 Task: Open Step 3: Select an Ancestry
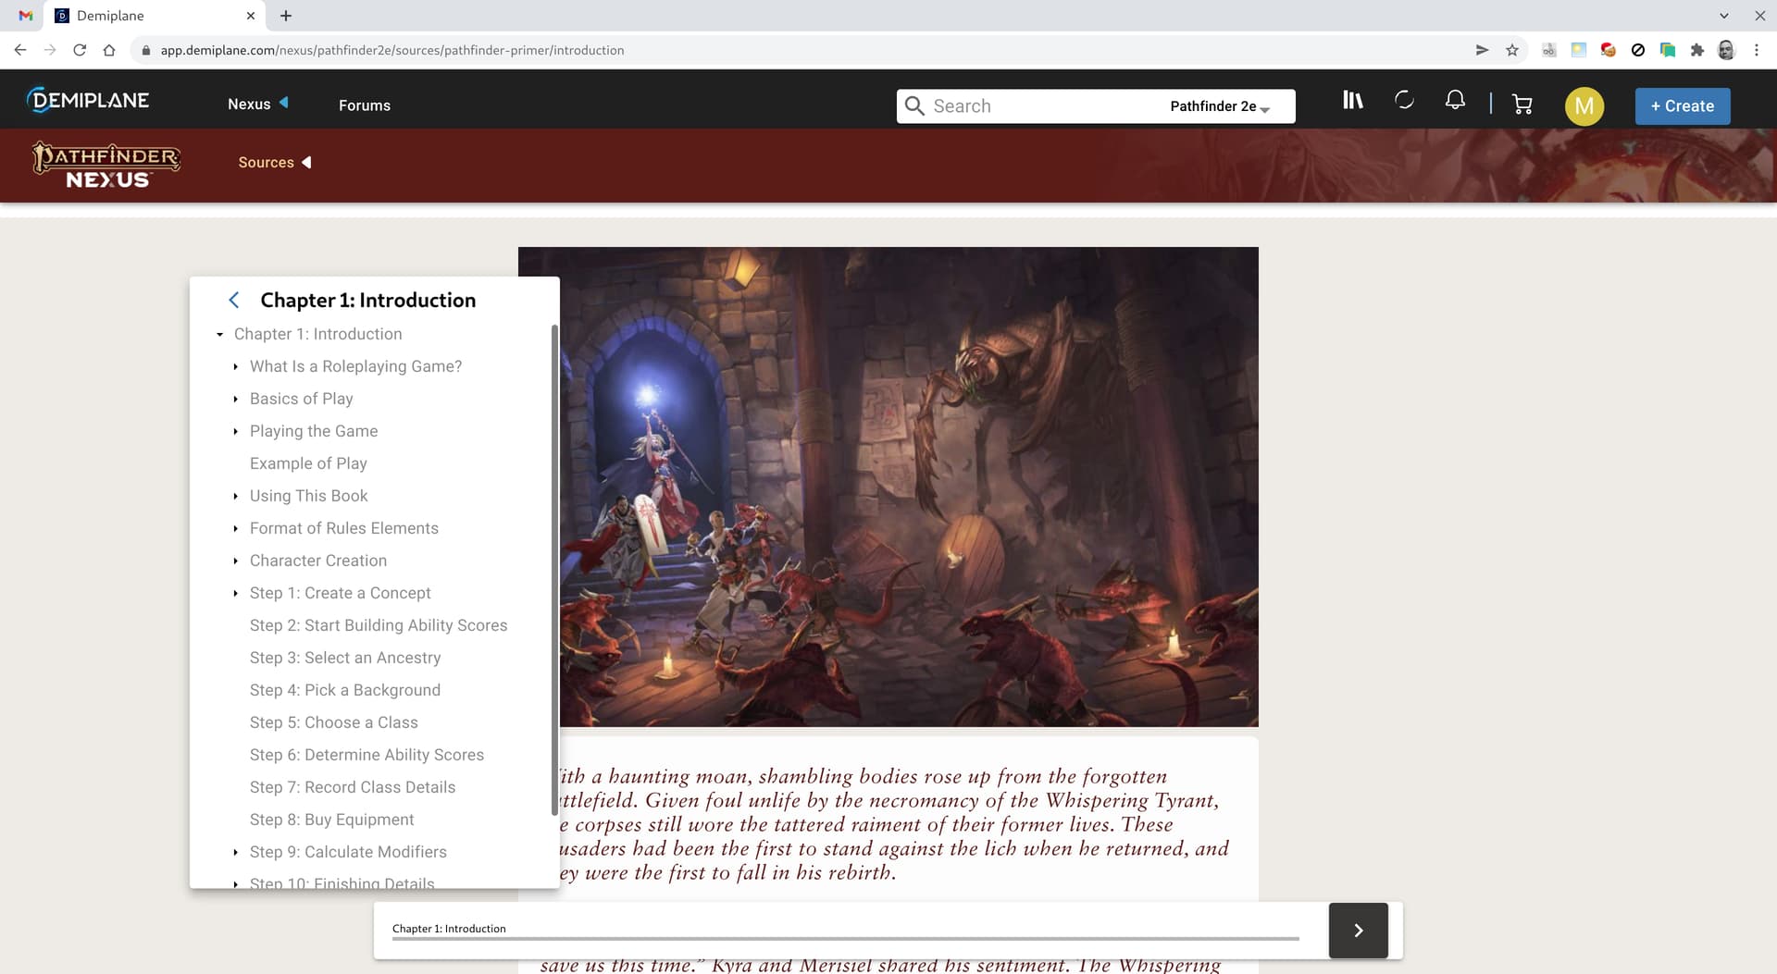(x=345, y=658)
